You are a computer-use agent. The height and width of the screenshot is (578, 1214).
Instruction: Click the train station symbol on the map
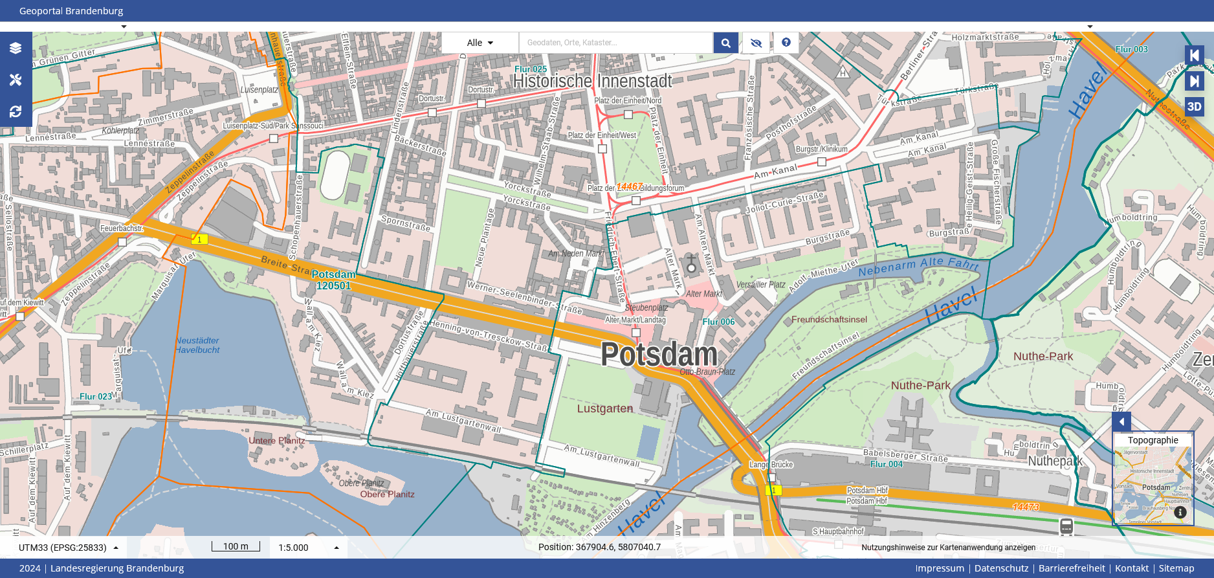tap(1066, 526)
